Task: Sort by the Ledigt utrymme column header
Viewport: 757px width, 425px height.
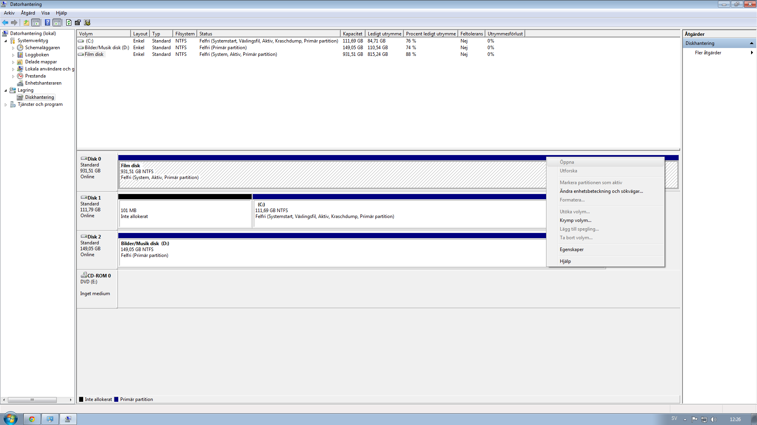Action: click(x=384, y=34)
